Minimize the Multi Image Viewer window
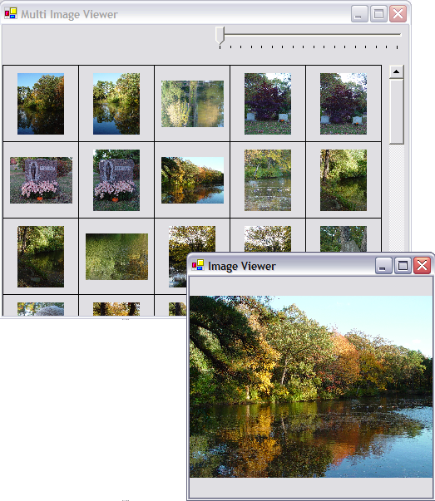This screenshot has width=435, height=501. (359, 14)
